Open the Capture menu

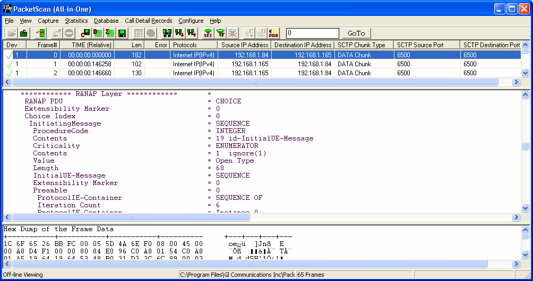(x=48, y=21)
